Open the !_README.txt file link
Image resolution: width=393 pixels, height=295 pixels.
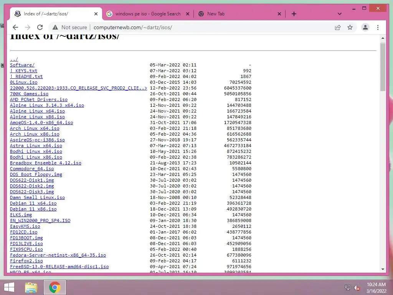pyautogui.click(x=26, y=76)
